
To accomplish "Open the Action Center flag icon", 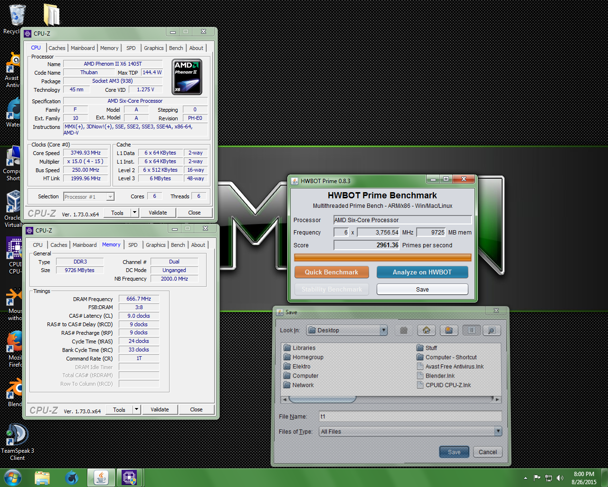I will [537, 478].
